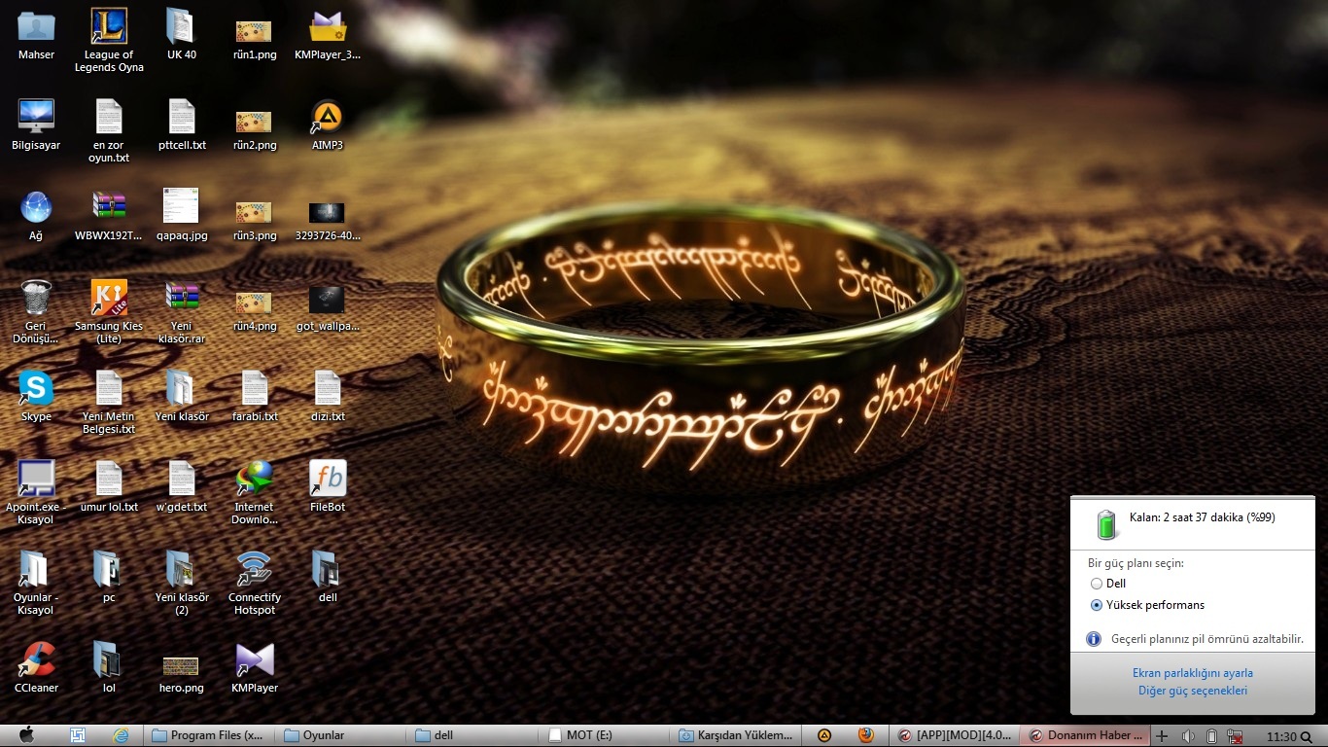This screenshot has width=1328, height=747.
Task: Open the lol folder
Action: click(x=109, y=668)
